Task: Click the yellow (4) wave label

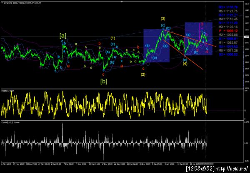Action: point(185,64)
